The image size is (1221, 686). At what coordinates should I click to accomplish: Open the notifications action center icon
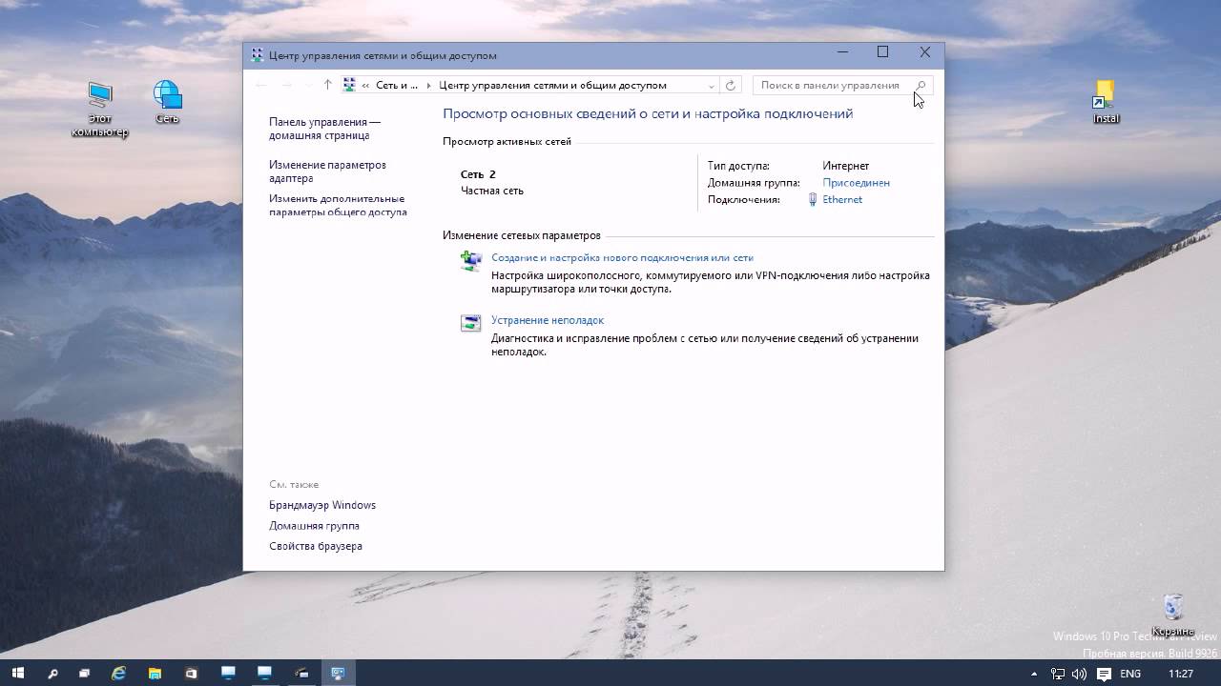point(1104,674)
